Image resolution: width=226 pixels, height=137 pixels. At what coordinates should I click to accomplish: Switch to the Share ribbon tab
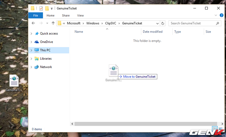[x=66, y=16]
